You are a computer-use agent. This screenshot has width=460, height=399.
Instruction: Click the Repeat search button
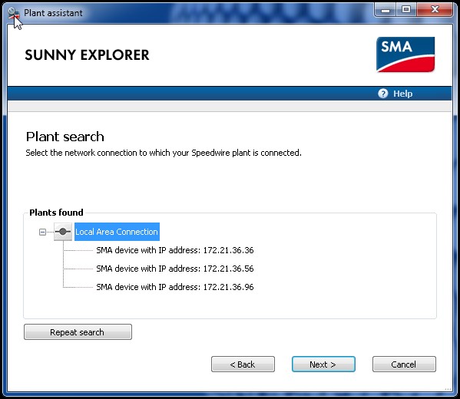[x=78, y=332]
